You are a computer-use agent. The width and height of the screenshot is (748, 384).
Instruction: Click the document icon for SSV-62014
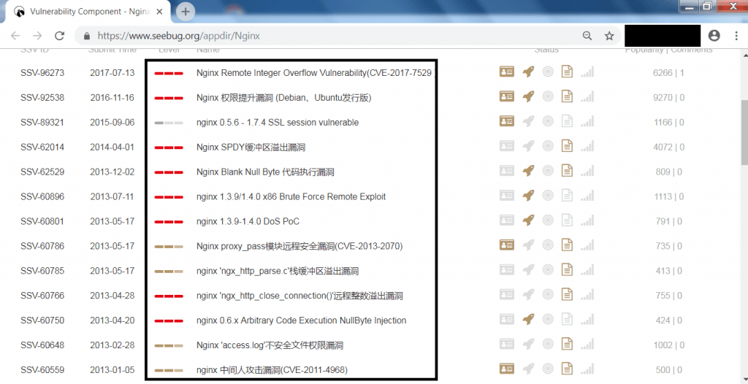click(x=566, y=146)
